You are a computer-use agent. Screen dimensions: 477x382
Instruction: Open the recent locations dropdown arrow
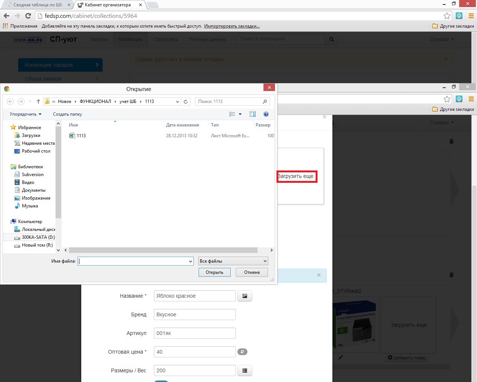(30, 101)
